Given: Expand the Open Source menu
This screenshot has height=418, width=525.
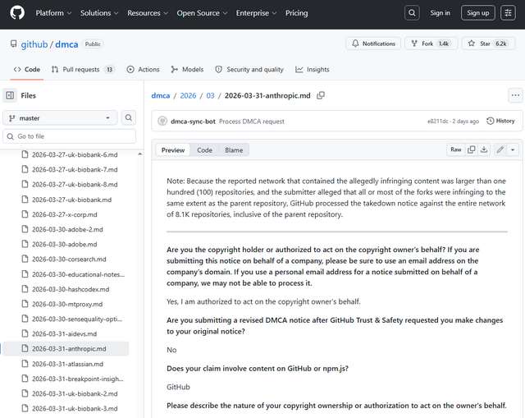Looking at the screenshot, I should pos(202,13).
